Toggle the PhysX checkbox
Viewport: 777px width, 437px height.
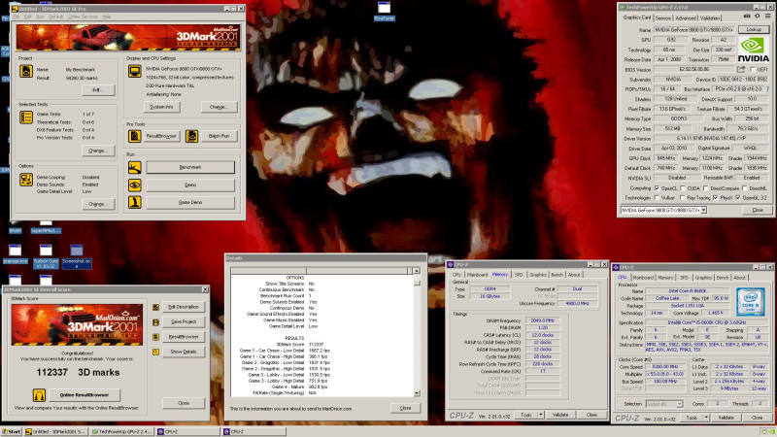tap(715, 198)
